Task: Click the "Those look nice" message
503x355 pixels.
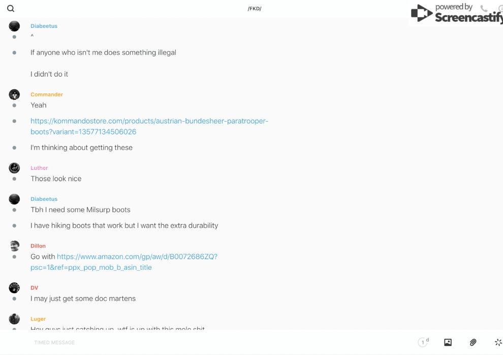Action: (56, 179)
